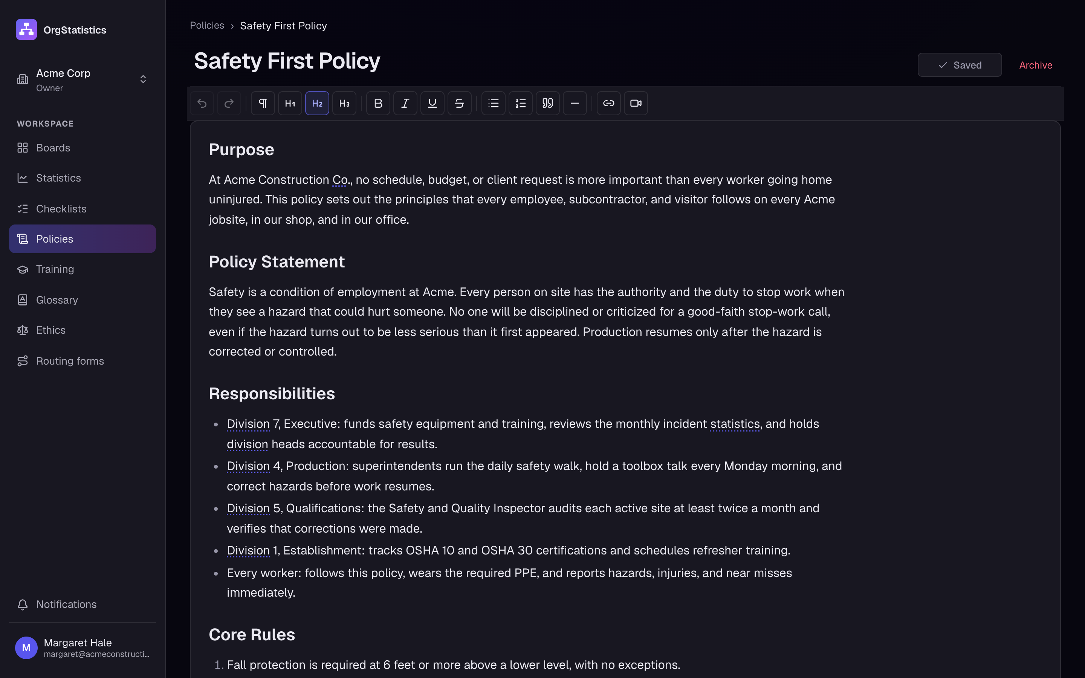Apply Heading 3 format
Screen dimensions: 1085x678
[344, 103]
